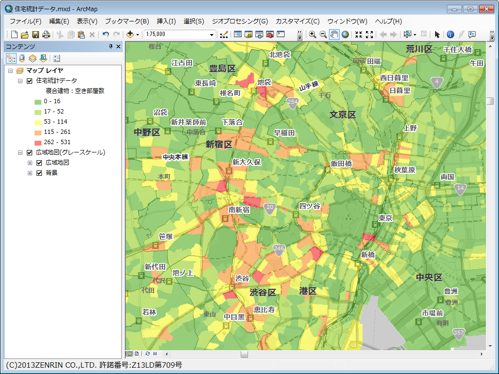Screen dimensions: 499x374
Task: Pin the コンテンツ panel auto-hide
Action: (x=111, y=46)
